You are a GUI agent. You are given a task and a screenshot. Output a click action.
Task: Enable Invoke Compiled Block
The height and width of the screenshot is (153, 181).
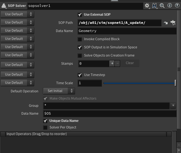click(x=80, y=39)
